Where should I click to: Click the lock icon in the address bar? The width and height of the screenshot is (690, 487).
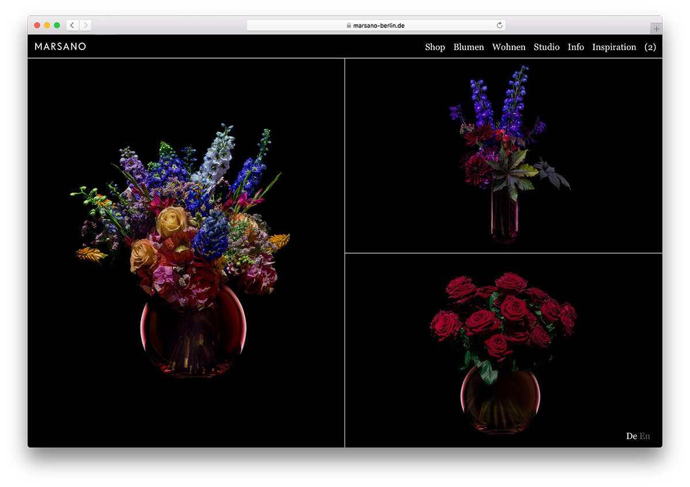coord(348,25)
